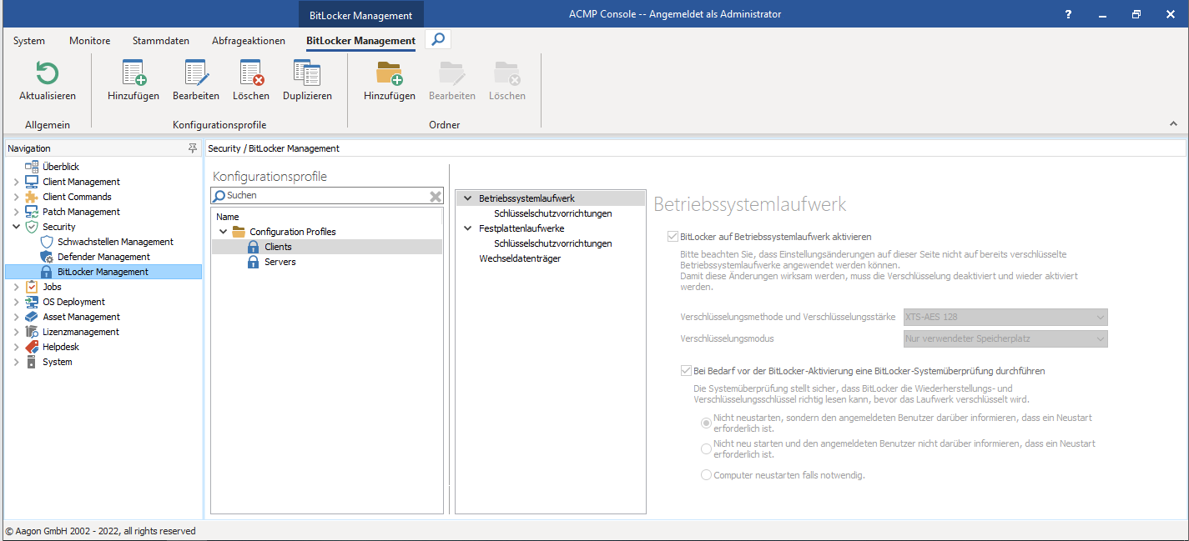The height and width of the screenshot is (541, 1189).
Task: Click the Hinzufügen folder icon under Ordner
Action: click(x=388, y=75)
